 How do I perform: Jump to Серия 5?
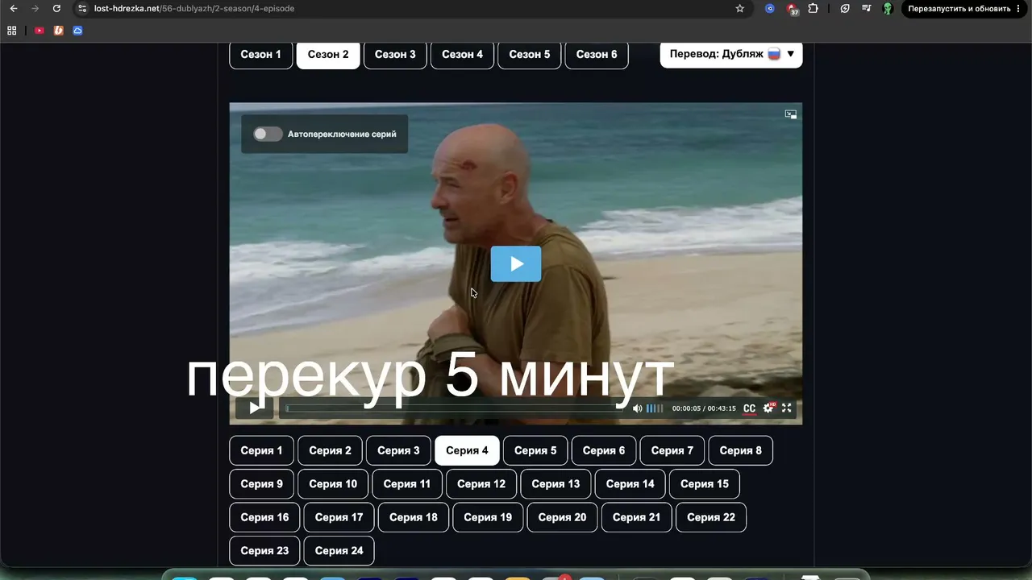[x=535, y=450]
